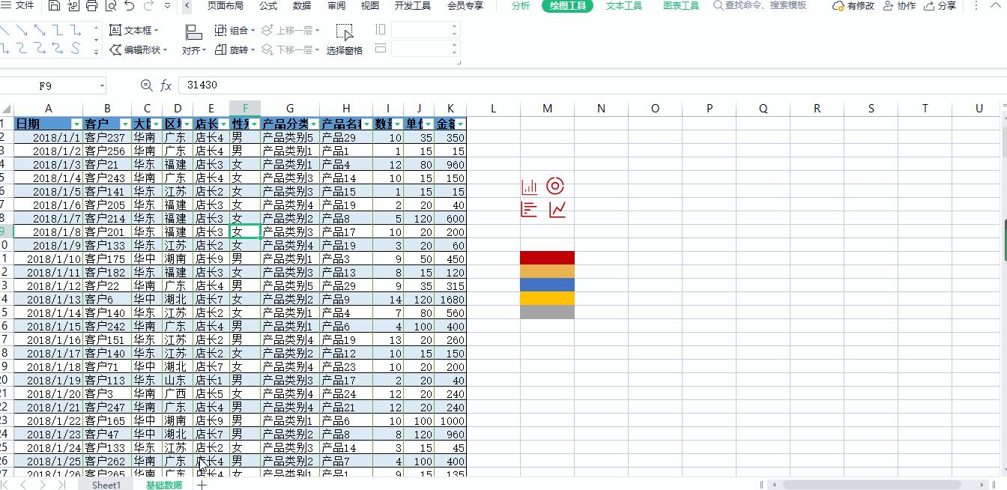Click the Print icon
This screenshot has height=490, width=1007.
click(x=91, y=6)
